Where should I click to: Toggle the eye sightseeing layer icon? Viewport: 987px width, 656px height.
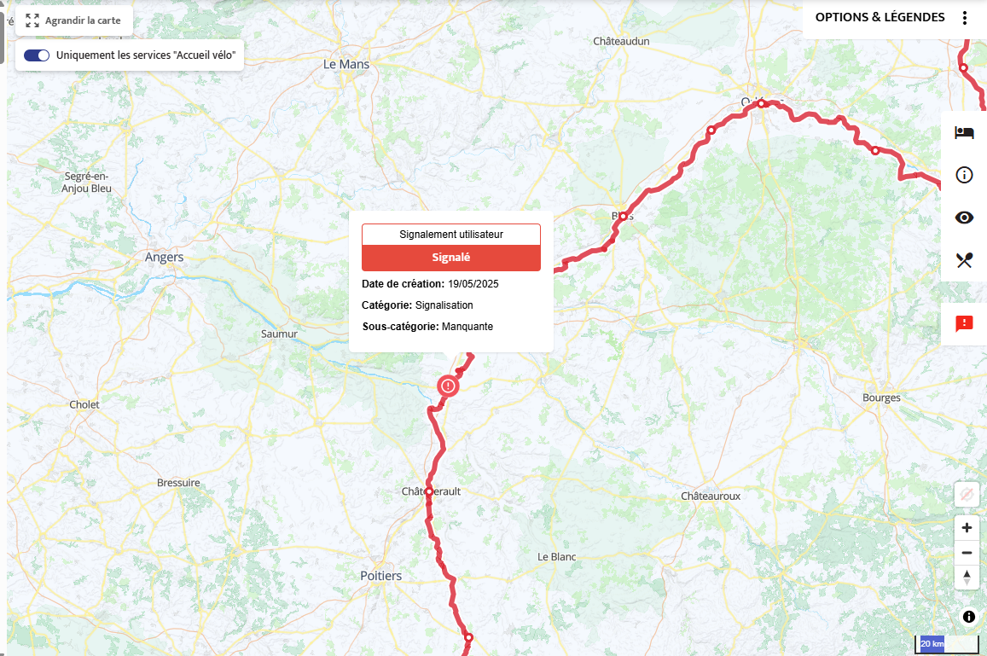pos(964,218)
